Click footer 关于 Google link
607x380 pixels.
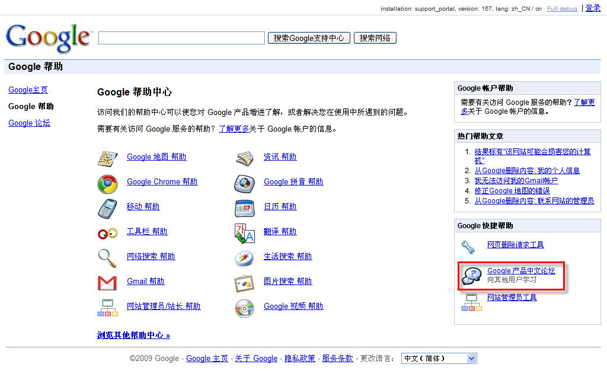point(256,358)
